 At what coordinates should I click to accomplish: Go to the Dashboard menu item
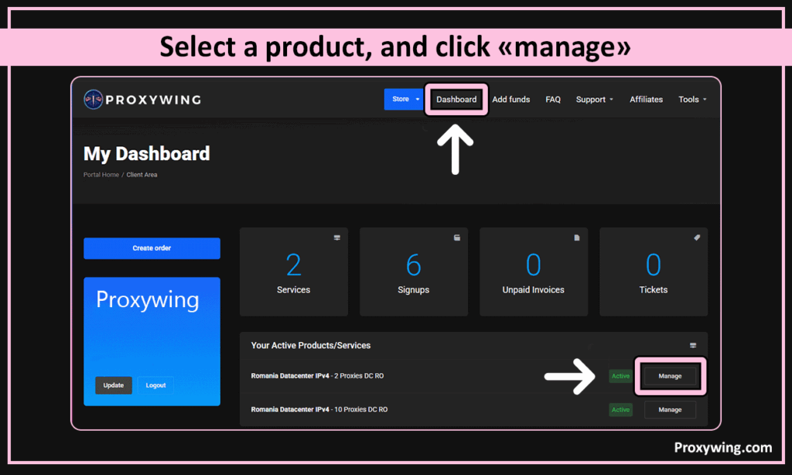click(456, 100)
